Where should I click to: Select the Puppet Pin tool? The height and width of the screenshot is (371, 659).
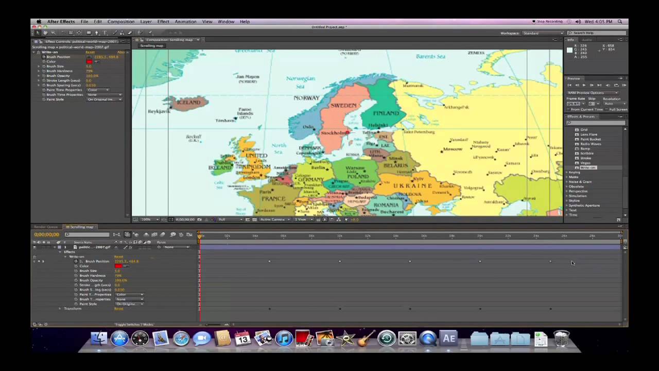pos(150,33)
